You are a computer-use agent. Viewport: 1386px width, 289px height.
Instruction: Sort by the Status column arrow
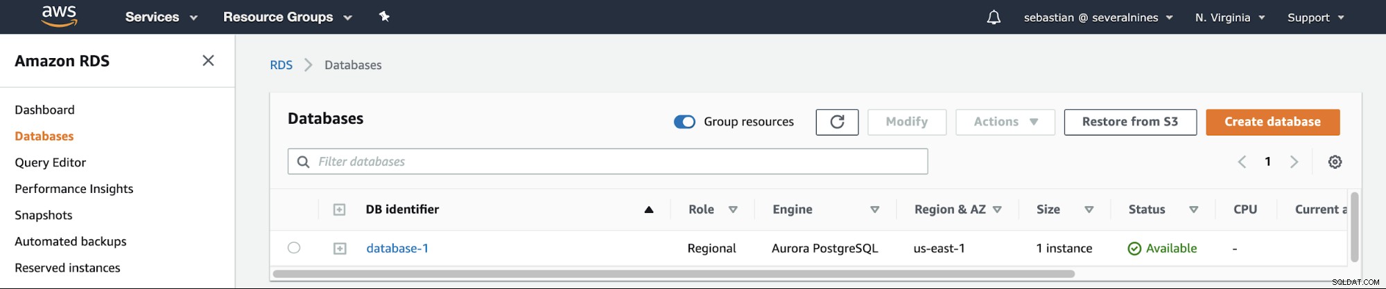[x=1194, y=209]
